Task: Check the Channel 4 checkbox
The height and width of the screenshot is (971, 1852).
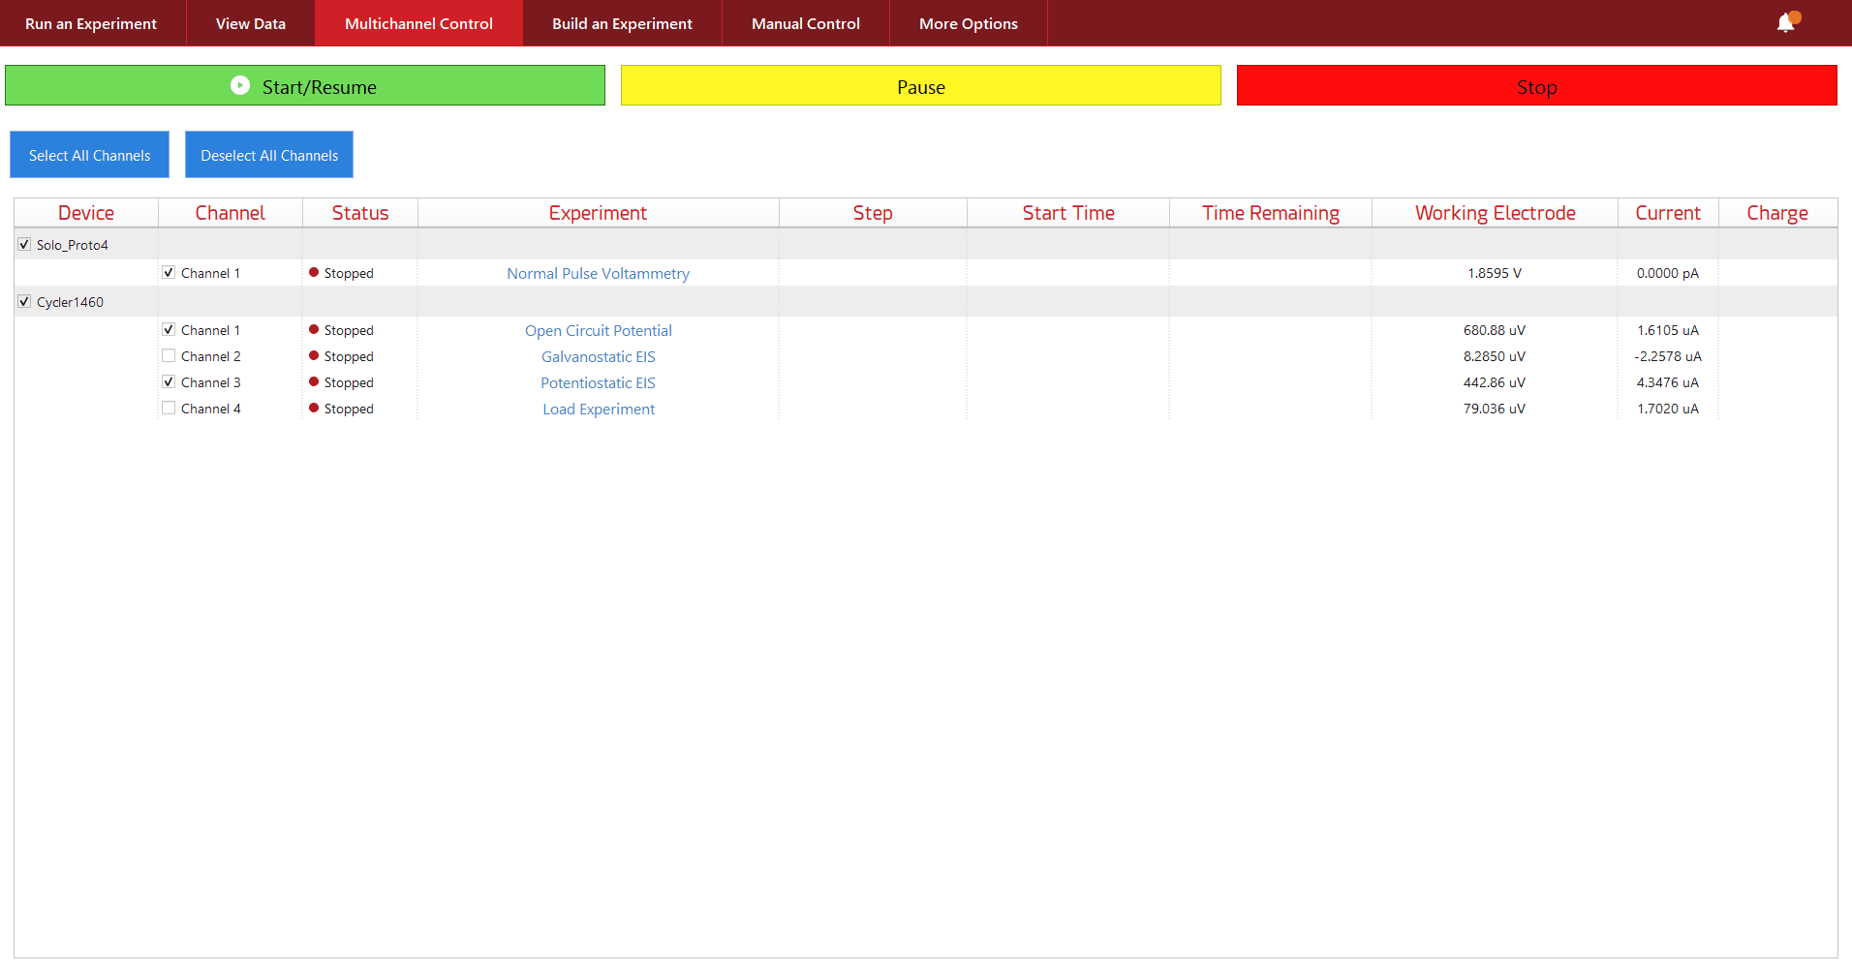Action: click(169, 409)
